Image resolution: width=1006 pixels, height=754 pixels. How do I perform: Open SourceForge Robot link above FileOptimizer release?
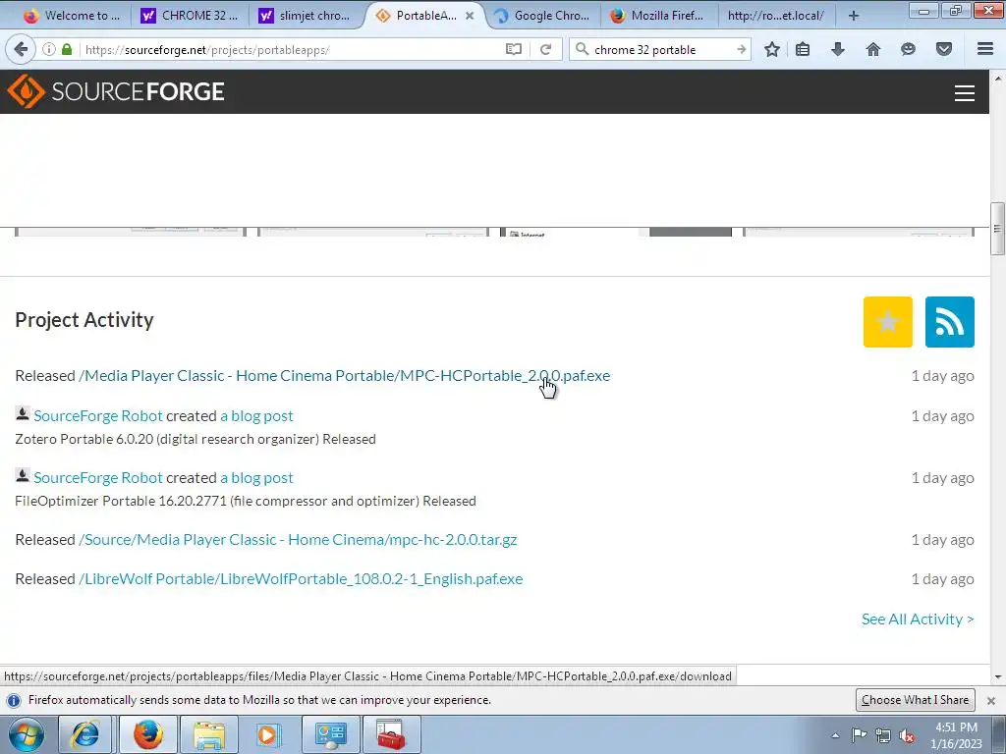pyautogui.click(x=98, y=478)
